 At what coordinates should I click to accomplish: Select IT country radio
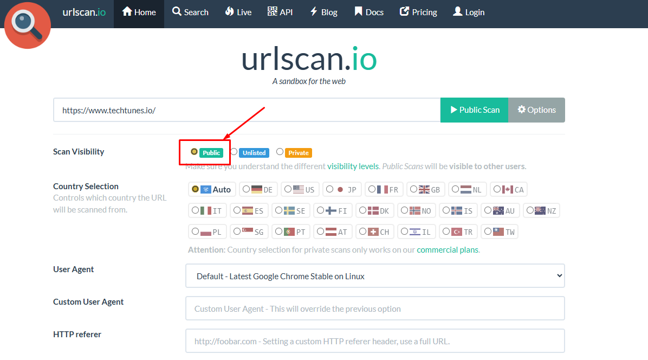point(196,210)
